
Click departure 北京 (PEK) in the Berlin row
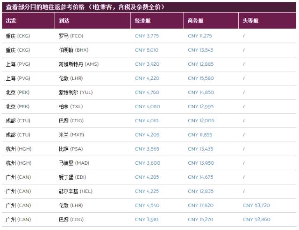click(18, 106)
